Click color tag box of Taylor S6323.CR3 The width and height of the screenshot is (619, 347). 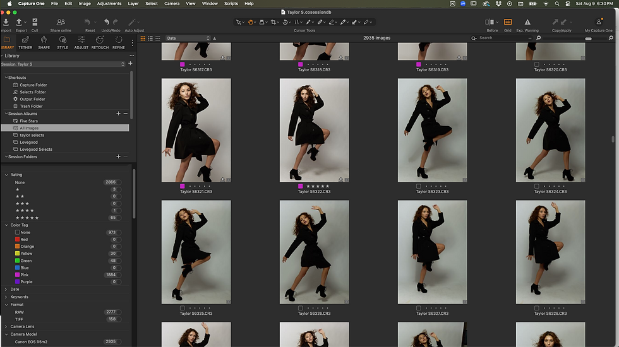pos(418,186)
